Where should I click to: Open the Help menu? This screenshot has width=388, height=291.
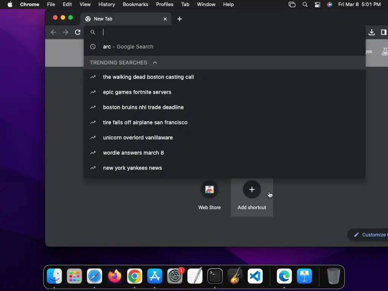(x=228, y=5)
